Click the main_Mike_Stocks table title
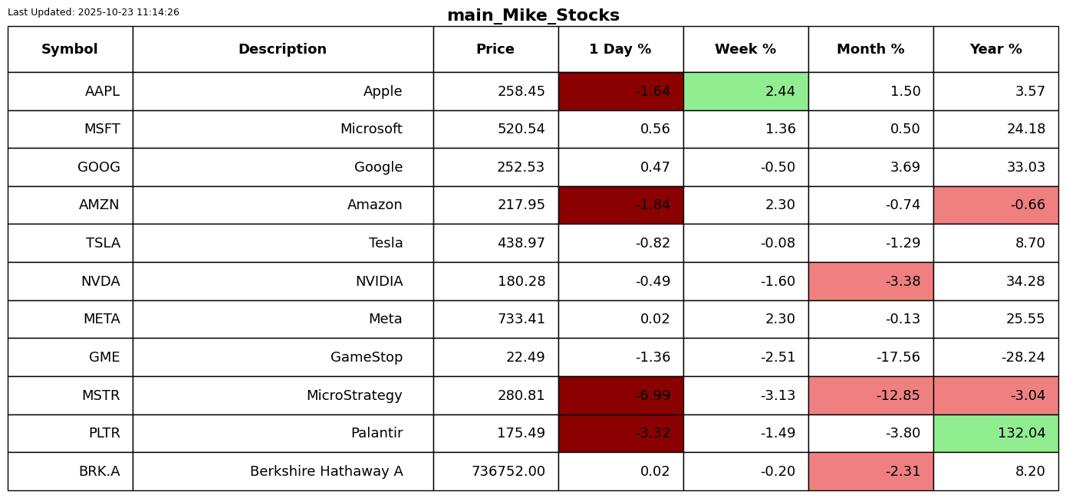Image resolution: width=1066 pixels, height=498 pixels. 533,15
